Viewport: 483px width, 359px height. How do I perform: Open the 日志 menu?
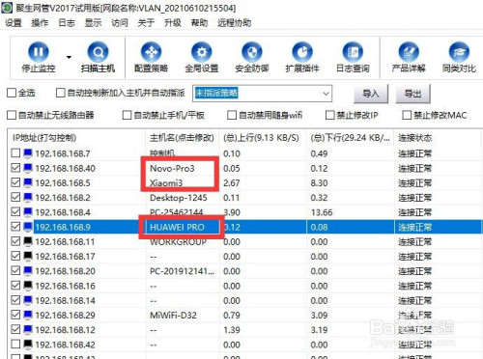[x=67, y=23]
